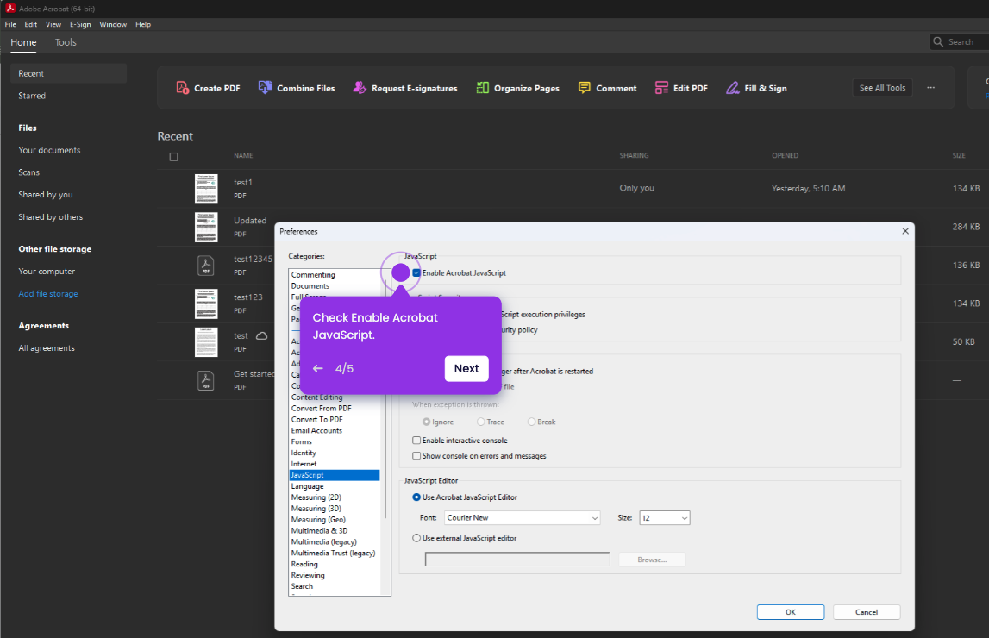Screen dimensions: 989x638
Task: Select Convert From PDF category
Action: [x=321, y=408]
